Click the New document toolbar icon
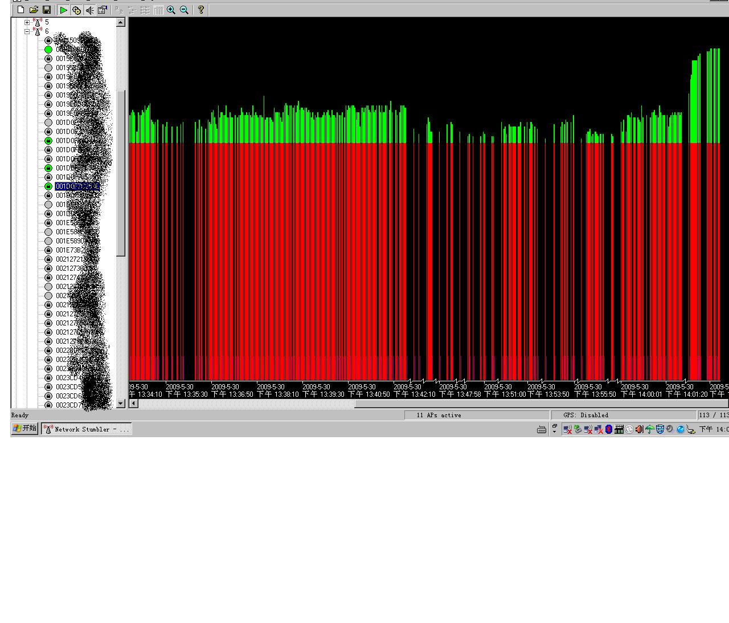Image resolution: width=729 pixels, height=623 pixels. (x=21, y=10)
